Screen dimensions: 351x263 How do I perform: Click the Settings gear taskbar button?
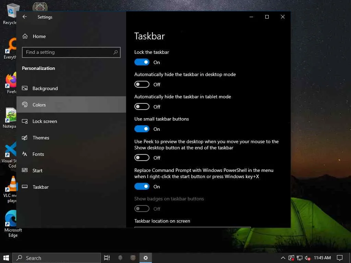[145, 258]
